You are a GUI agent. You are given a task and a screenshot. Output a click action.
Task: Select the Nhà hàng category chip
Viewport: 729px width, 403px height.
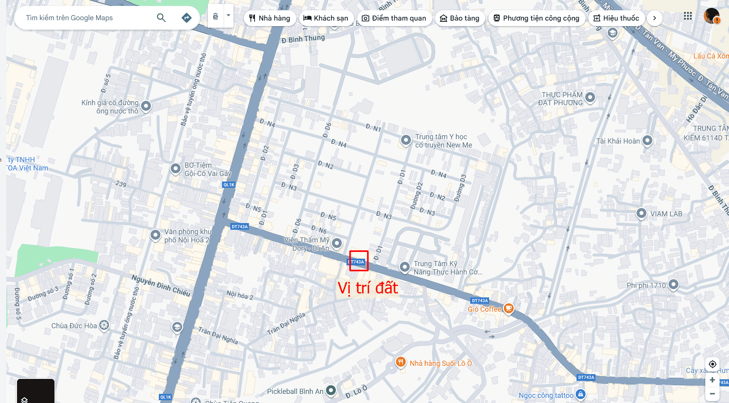[x=270, y=18]
